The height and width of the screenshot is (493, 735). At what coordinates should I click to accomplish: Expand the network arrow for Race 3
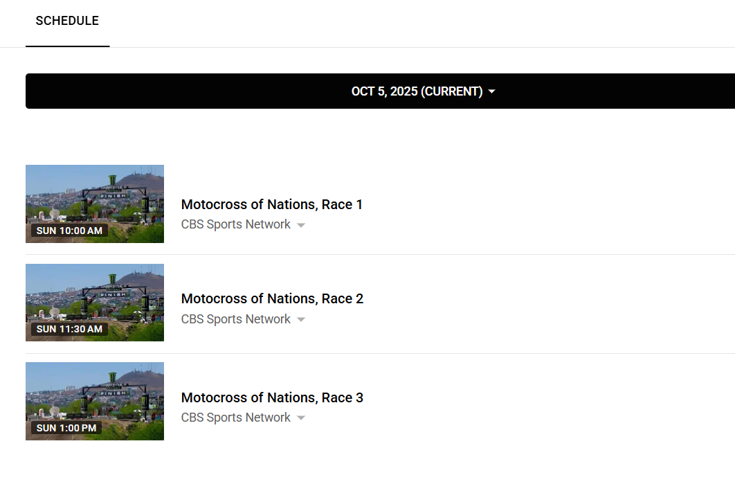tap(301, 418)
